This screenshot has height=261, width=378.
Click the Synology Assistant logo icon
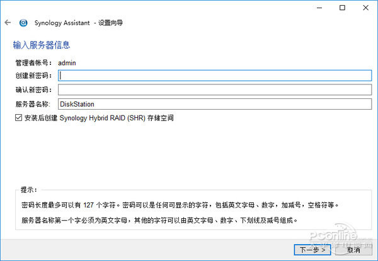coord(23,23)
